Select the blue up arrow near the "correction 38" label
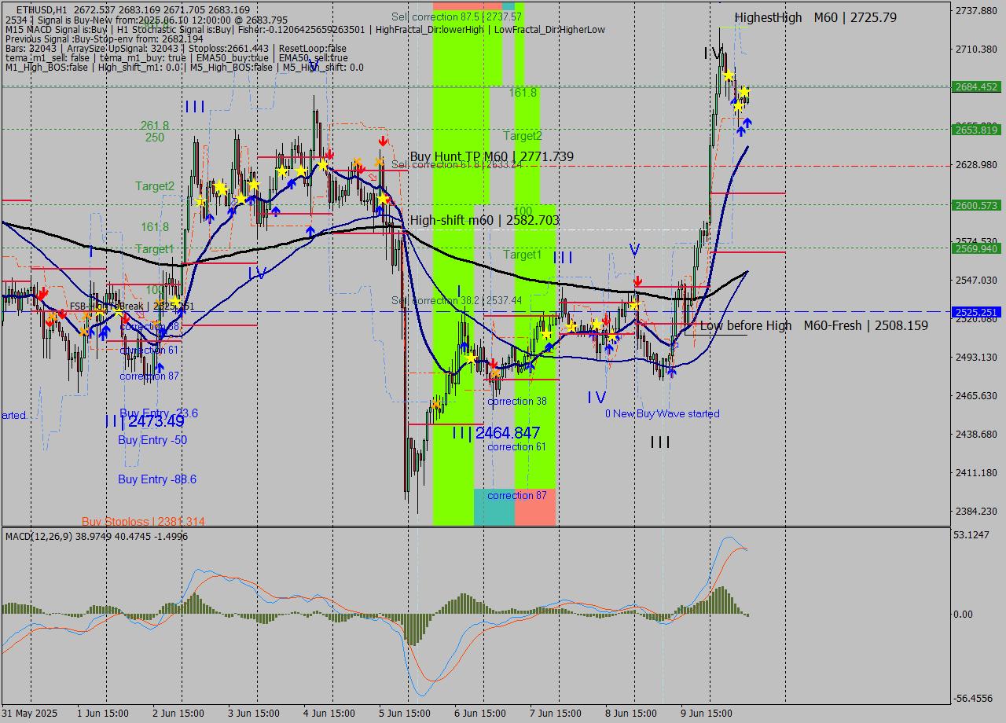The image size is (1006, 723). [531, 367]
